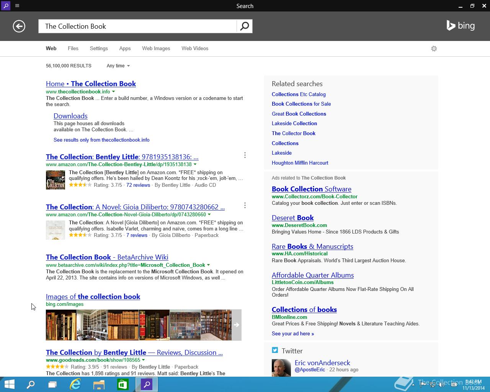Open the Any time filter dropdown

point(118,66)
